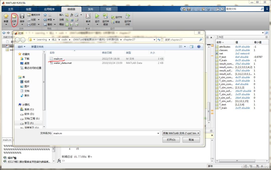Click the green 运行 (Run) arrow

97,16
